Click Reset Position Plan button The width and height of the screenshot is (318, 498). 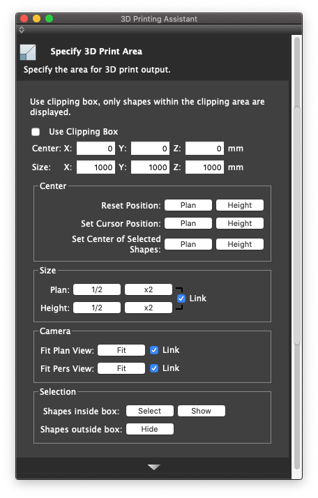pos(188,205)
